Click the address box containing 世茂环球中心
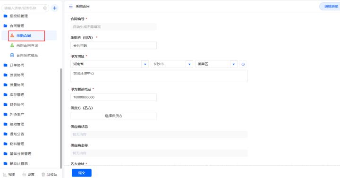Screen dimensions: 340x178 (159, 76)
